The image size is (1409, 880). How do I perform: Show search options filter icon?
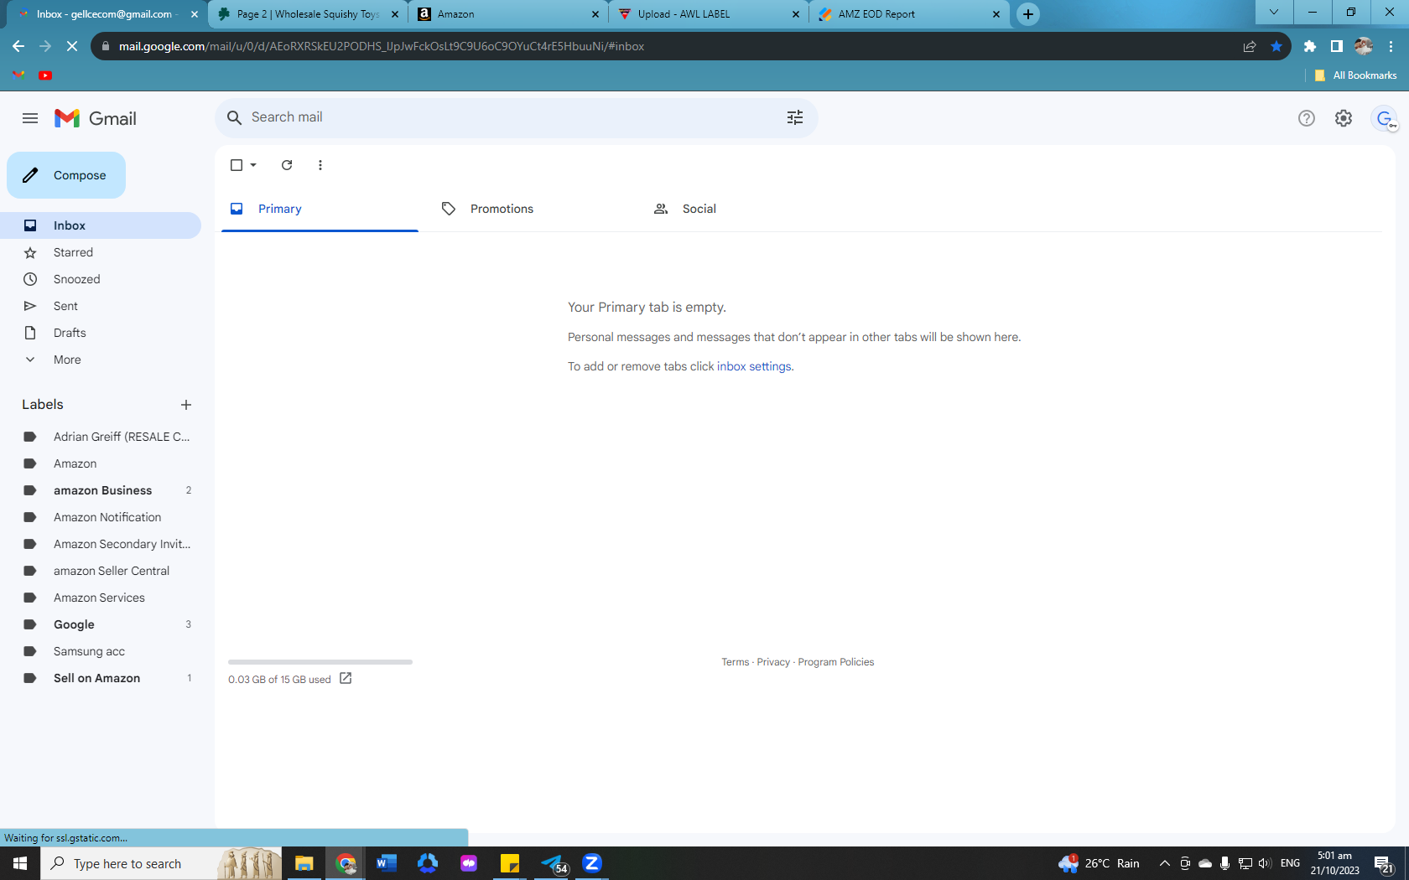click(x=795, y=117)
